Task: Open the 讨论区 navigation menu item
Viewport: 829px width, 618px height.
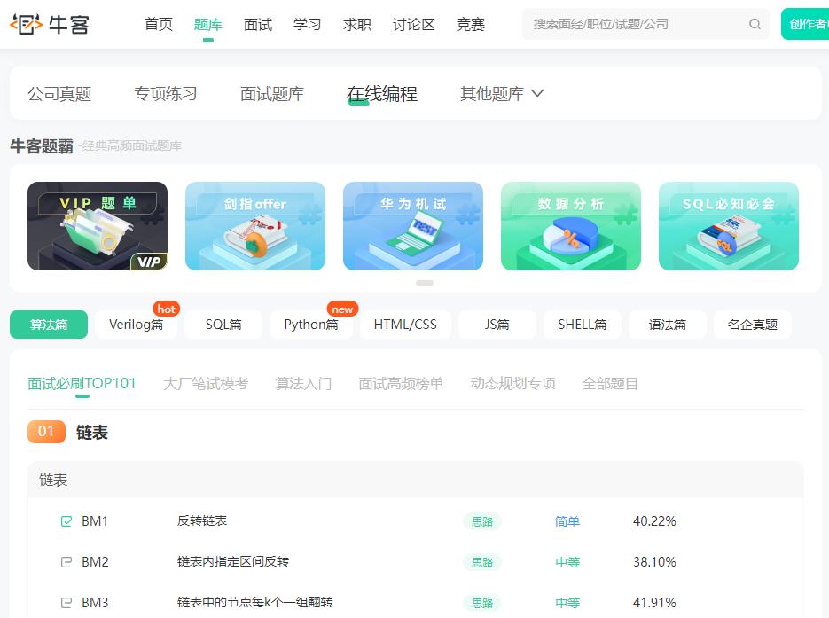Action: [x=413, y=25]
